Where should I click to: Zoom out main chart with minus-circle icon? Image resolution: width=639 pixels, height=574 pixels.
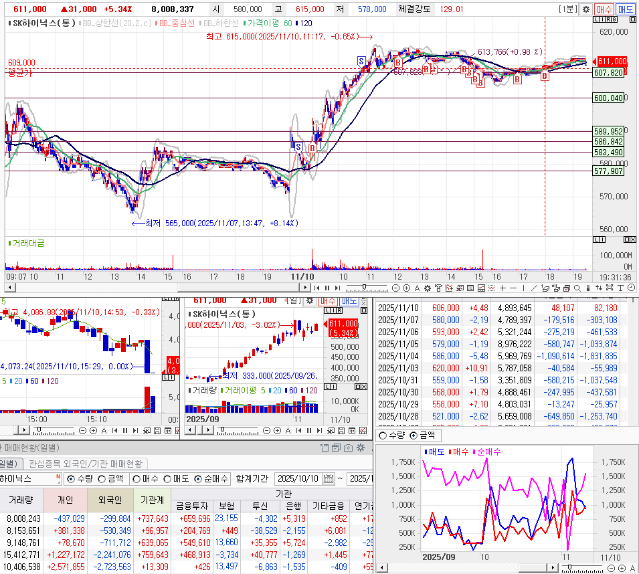coord(395,288)
